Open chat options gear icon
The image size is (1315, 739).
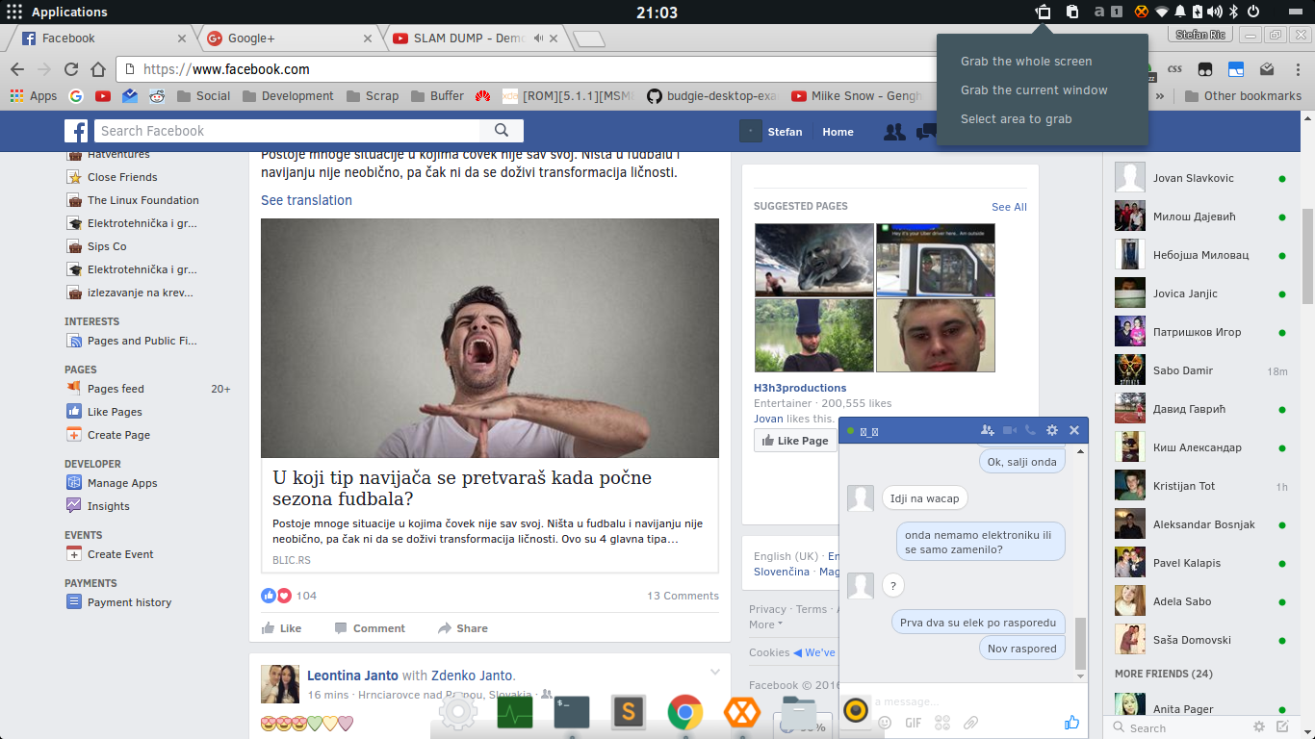1052,431
